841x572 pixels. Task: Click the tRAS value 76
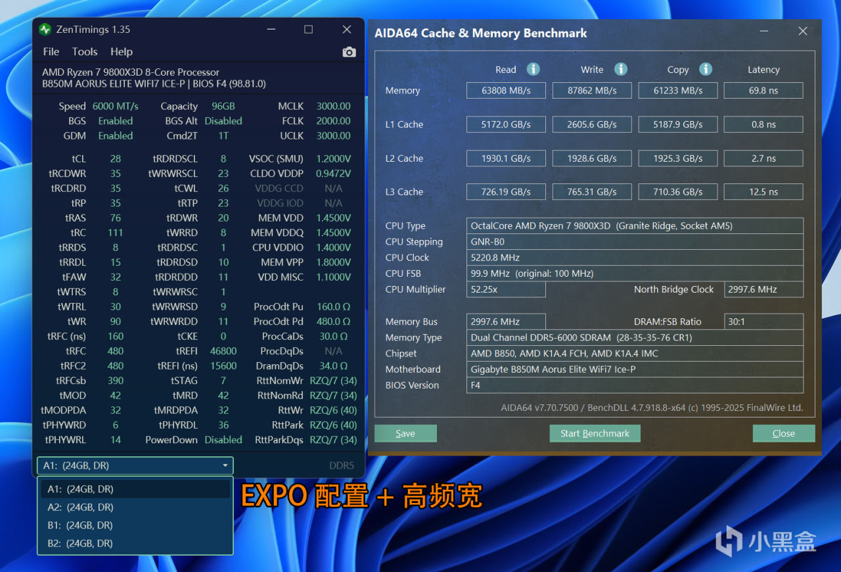click(116, 218)
